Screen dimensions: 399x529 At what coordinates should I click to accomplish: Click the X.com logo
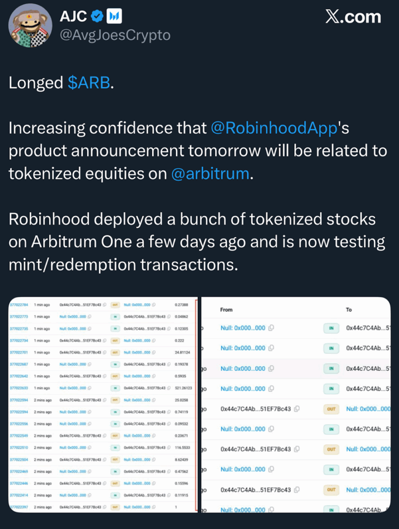(353, 17)
